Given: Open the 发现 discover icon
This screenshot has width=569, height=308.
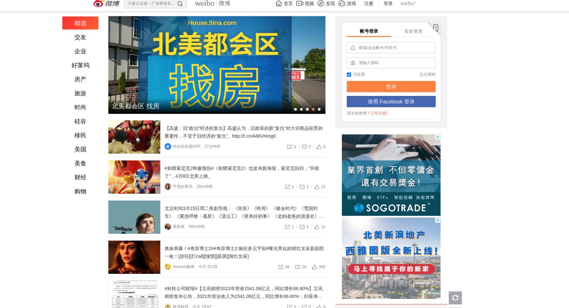Looking at the screenshot, I should (321, 3).
